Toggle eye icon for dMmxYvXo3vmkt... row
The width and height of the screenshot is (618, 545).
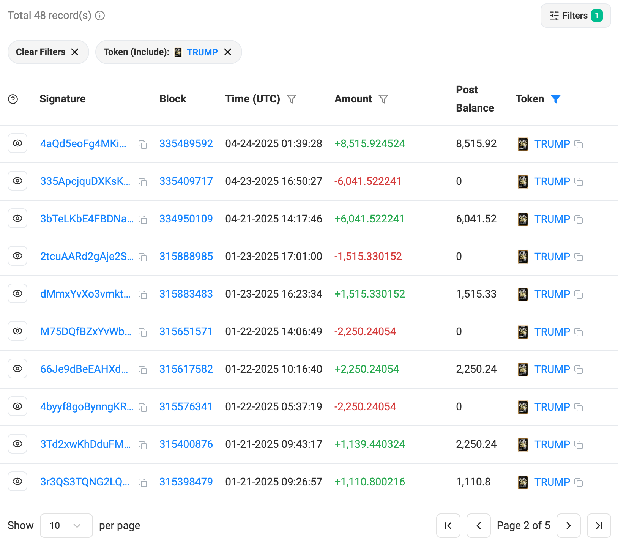tap(17, 293)
